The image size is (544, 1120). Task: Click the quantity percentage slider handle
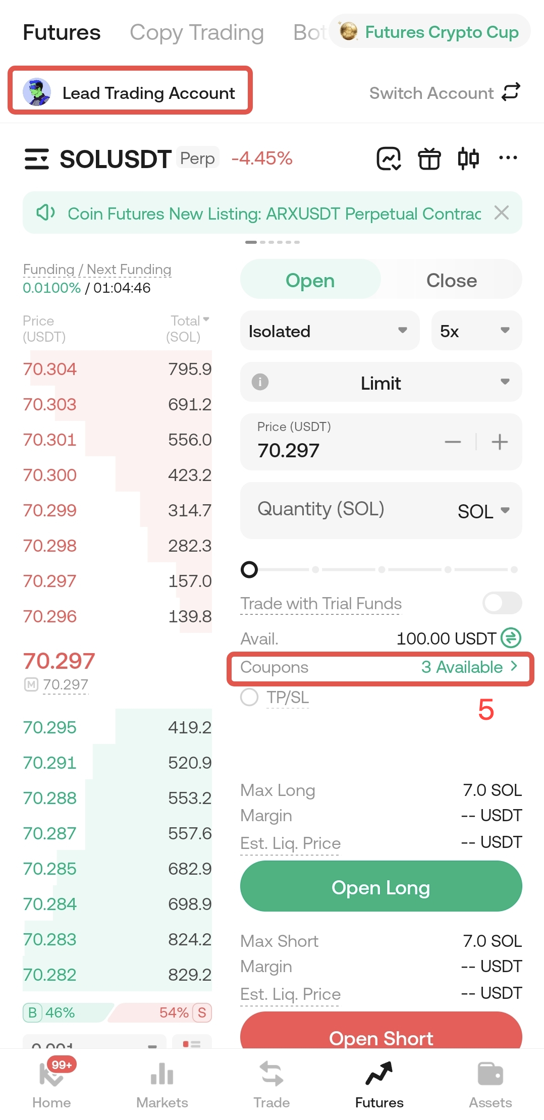(x=249, y=569)
